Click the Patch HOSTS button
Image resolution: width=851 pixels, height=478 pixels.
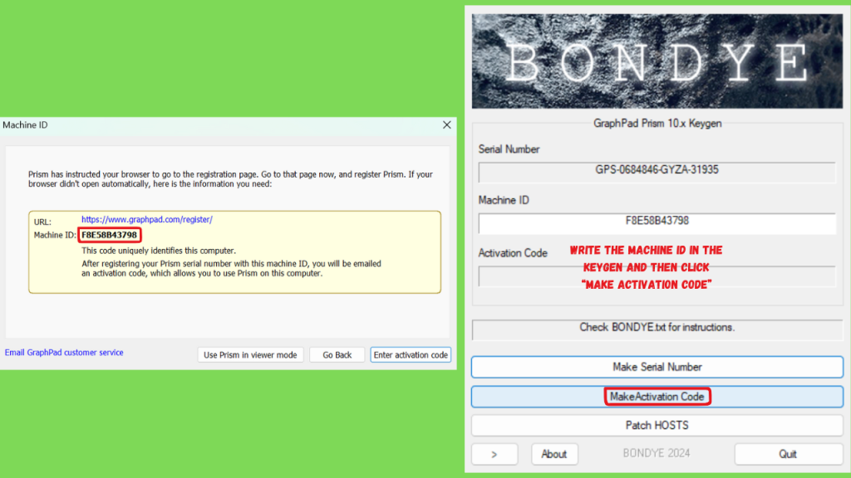[x=657, y=426]
